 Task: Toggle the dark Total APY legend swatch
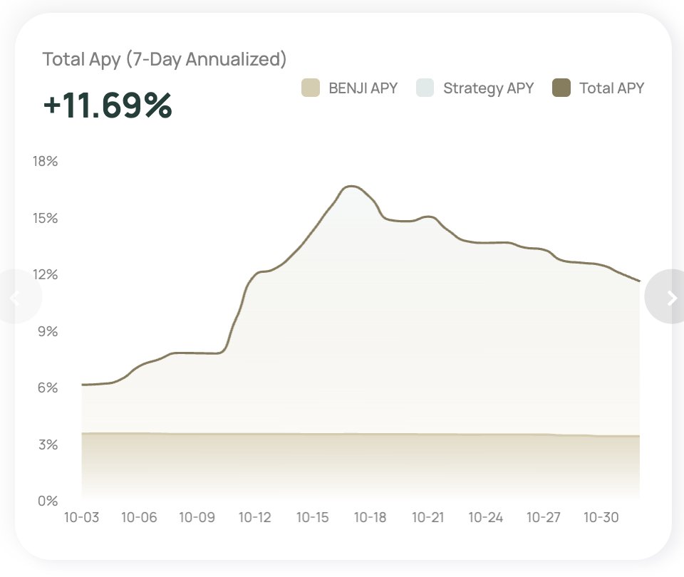[x=561, y=88]
